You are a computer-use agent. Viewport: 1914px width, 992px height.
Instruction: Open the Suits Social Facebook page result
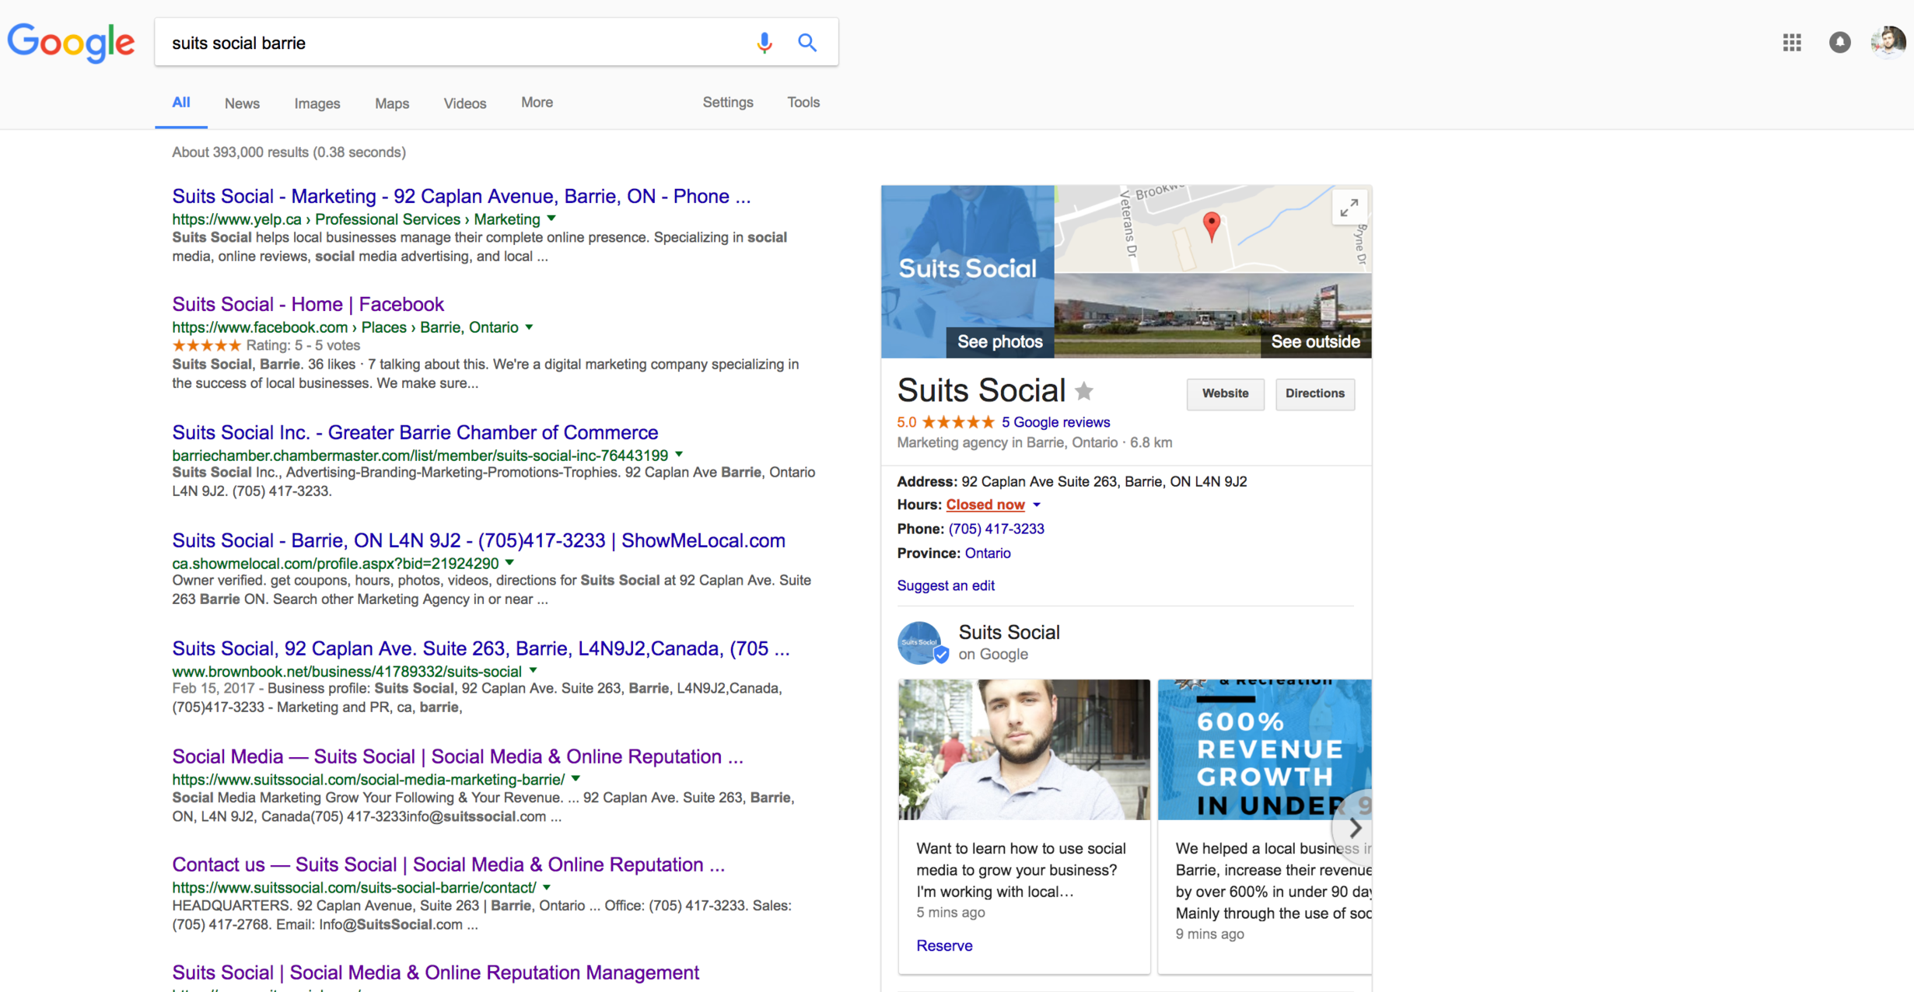[308, 305]
